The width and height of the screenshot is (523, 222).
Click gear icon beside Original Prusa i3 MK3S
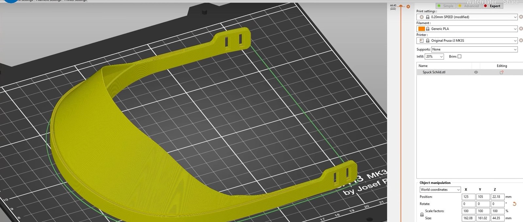[x=521, y=41]
